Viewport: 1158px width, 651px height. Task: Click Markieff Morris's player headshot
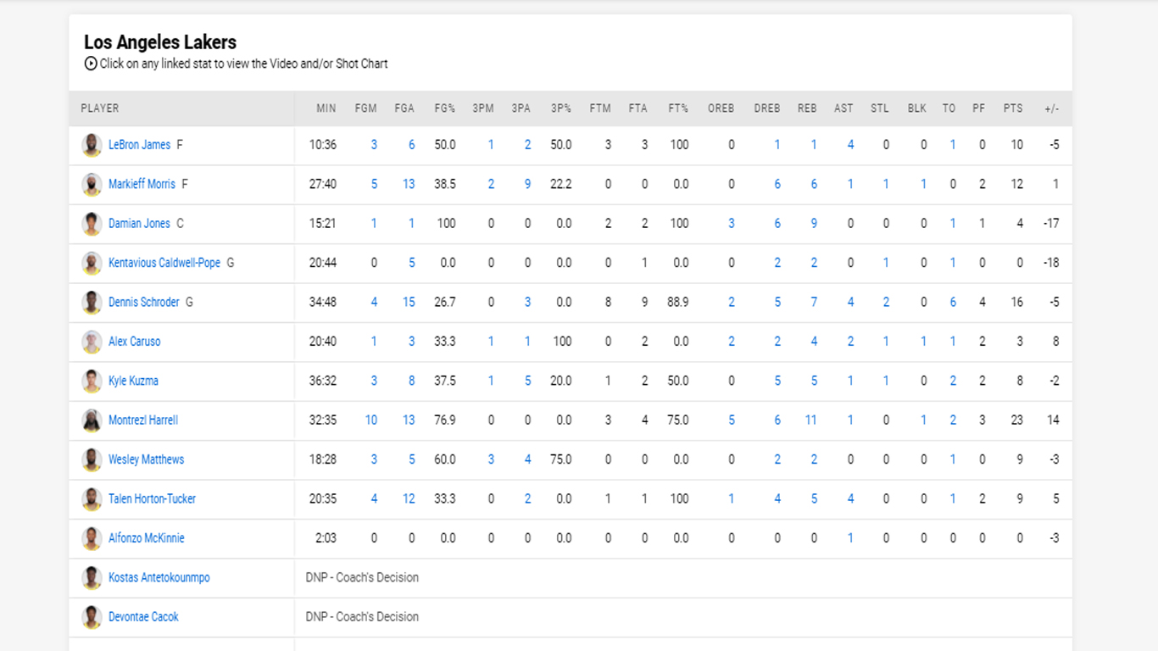click(92, 184)
